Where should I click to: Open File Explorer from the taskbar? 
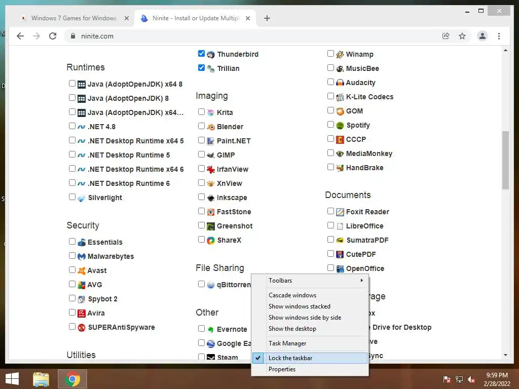pos(41,379)
